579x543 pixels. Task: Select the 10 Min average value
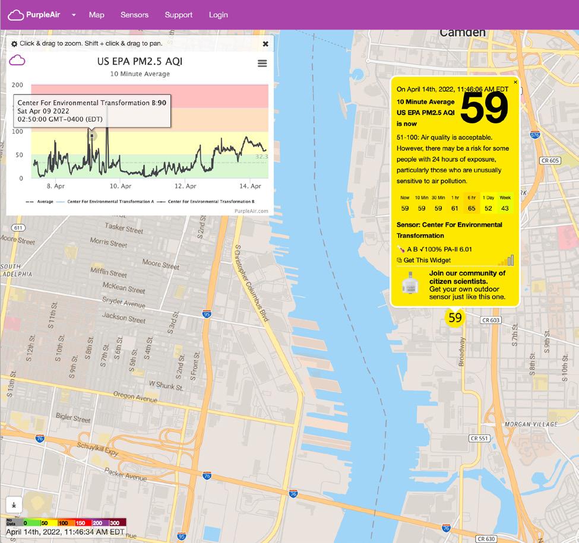click(x=422, y=208)
